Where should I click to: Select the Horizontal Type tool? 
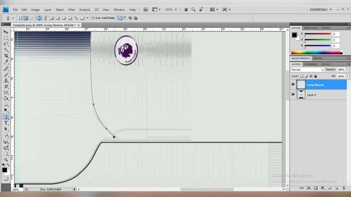click(x=6, y=123)
